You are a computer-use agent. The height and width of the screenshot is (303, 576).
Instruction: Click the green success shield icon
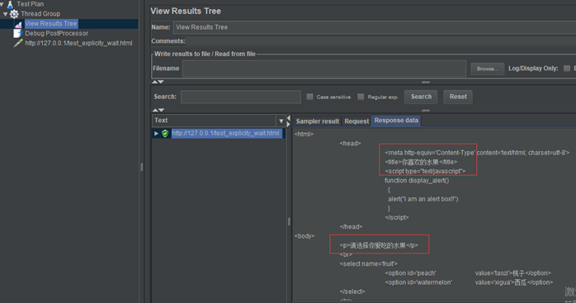[x=165, y=134]
